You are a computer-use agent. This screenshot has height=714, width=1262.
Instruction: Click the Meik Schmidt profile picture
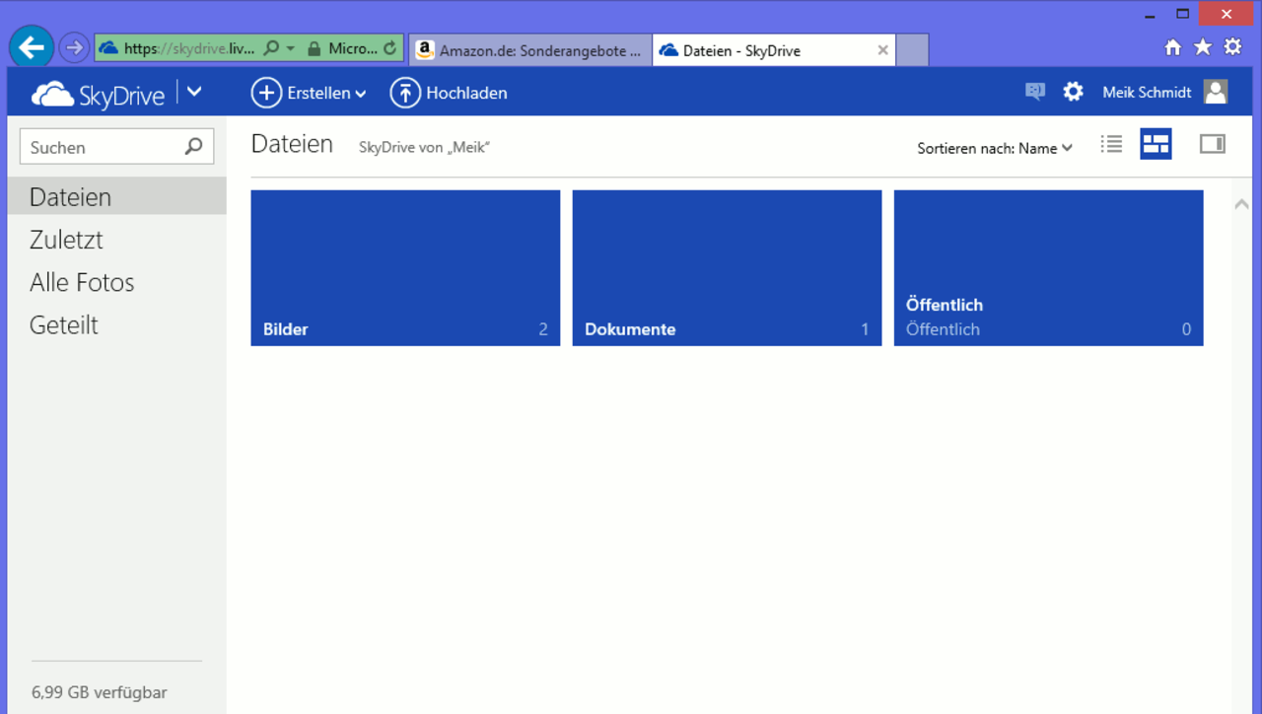click(x=1216, y=92)
